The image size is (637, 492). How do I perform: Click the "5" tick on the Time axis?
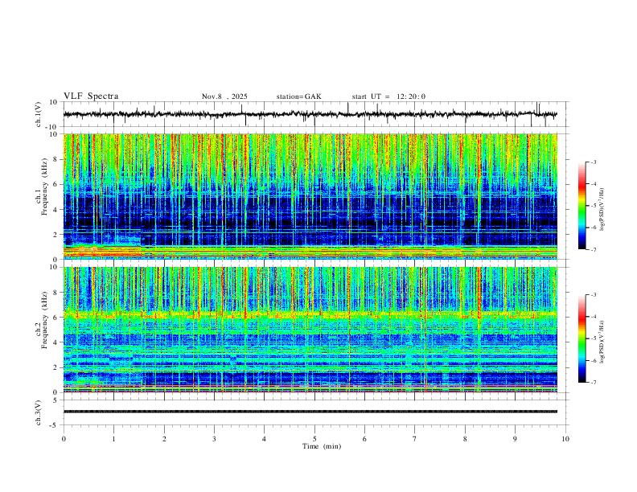314,439
